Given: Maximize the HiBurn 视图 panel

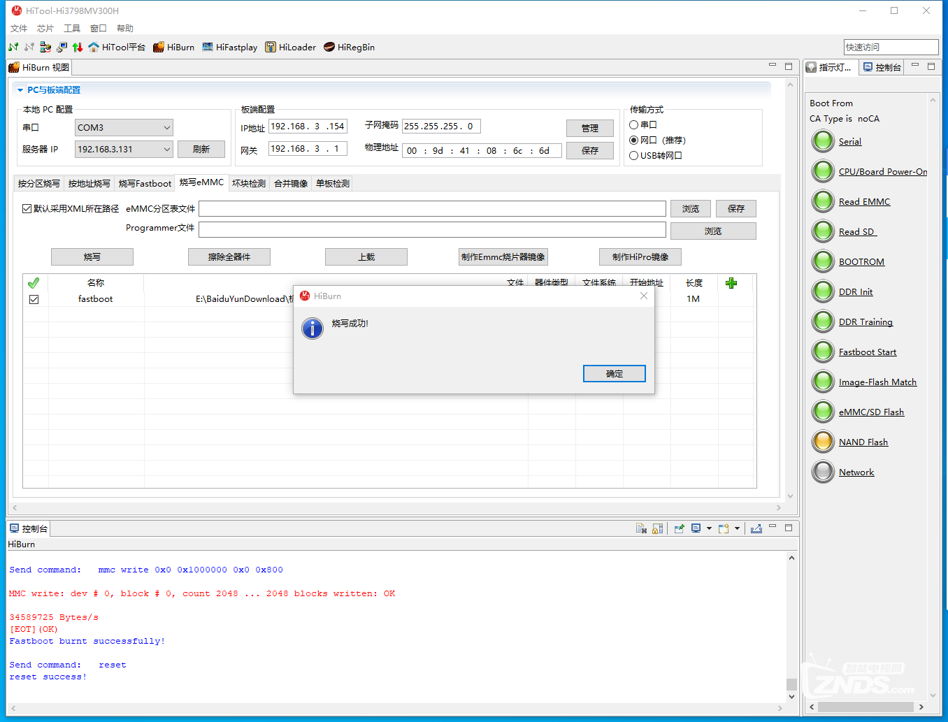Looking at the screenshot, I should 789,66.
